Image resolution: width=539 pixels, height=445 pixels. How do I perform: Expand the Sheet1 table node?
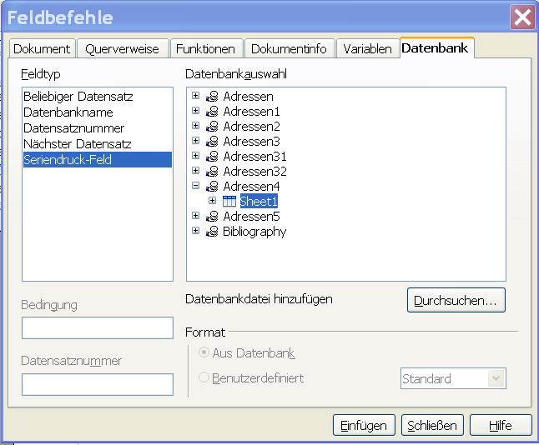pos(212,201)
